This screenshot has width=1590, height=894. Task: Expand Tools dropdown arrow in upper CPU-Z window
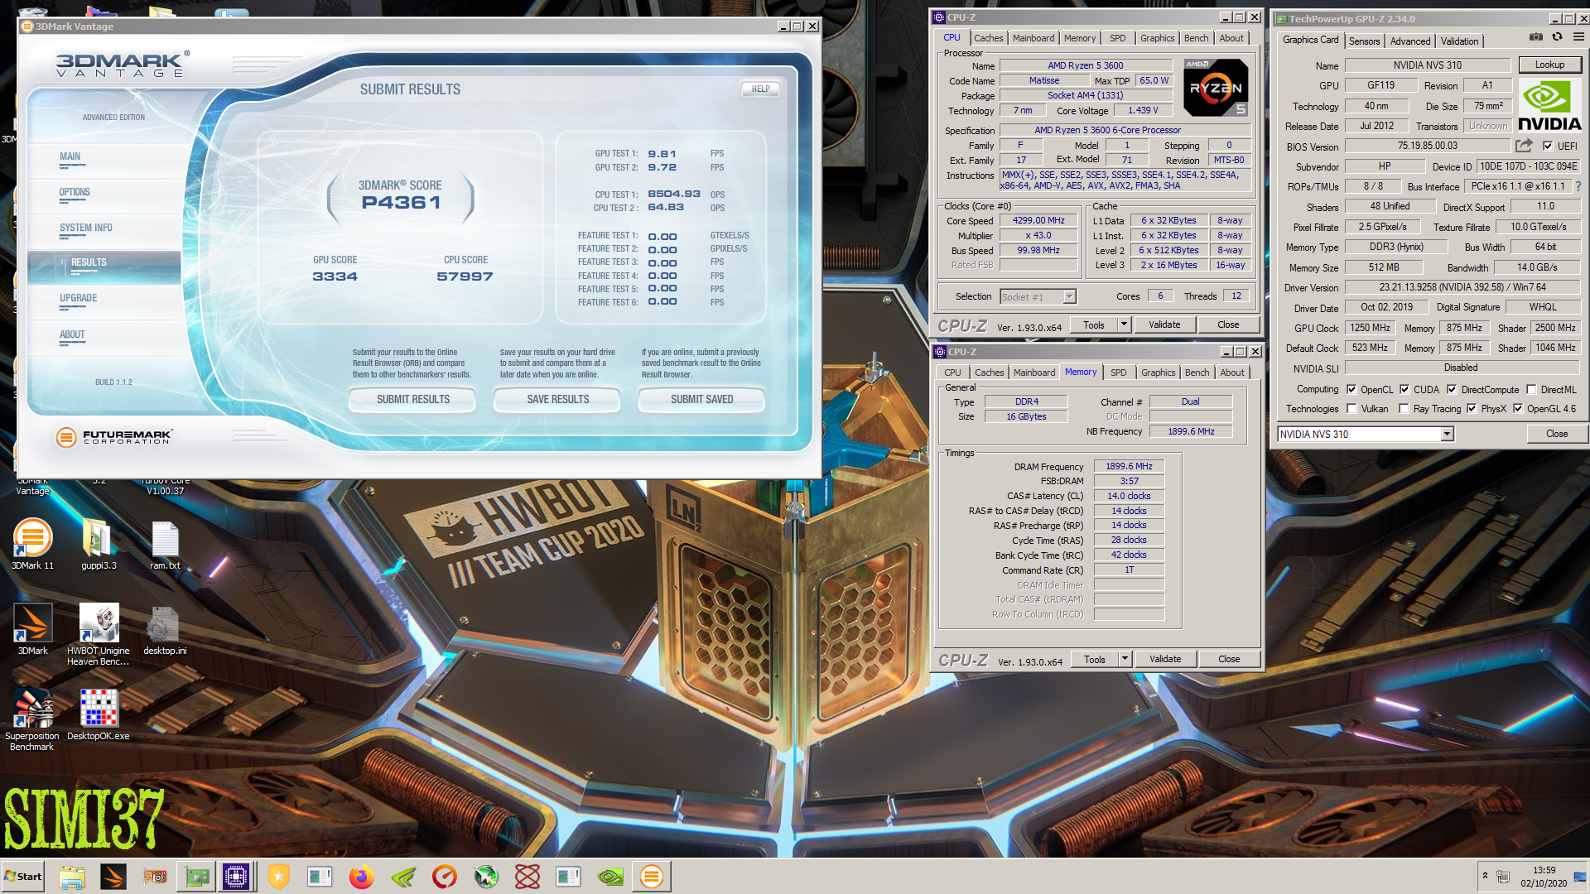point(1125,324)
